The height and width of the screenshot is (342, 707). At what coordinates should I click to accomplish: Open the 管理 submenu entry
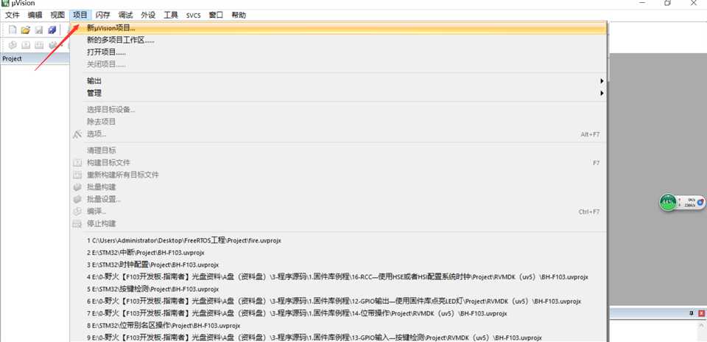[338, 94]
